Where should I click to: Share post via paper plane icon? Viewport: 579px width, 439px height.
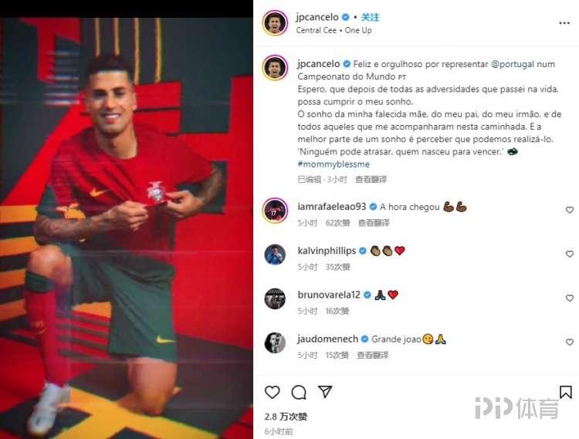click(325, 391)
